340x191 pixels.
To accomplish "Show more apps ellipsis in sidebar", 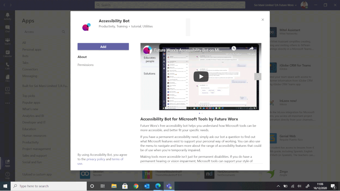I will point(7,103).
